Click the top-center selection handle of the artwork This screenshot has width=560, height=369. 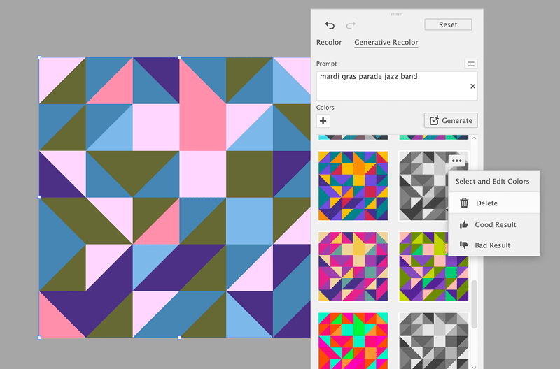tap(179, 57)
